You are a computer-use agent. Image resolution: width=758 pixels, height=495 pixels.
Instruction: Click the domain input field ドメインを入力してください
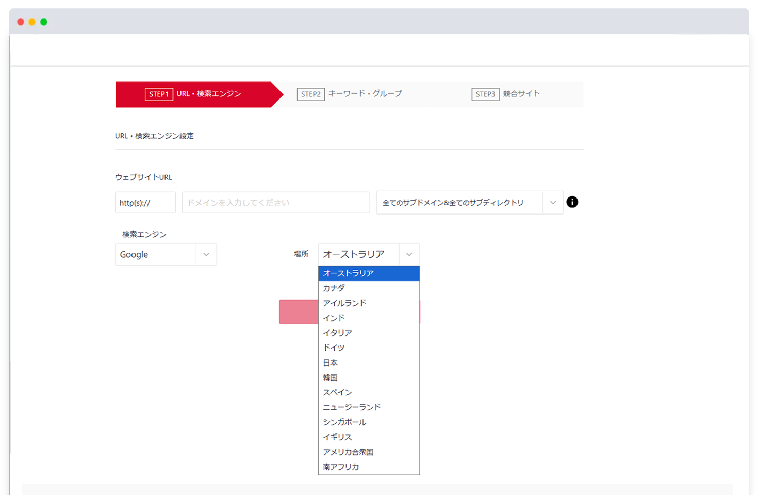(276, 203)
